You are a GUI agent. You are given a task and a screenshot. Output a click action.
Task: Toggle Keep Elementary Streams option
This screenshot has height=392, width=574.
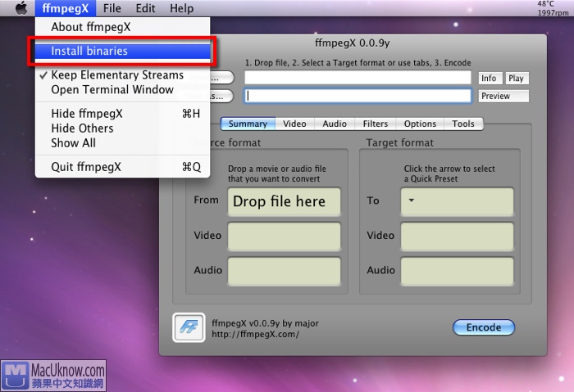coord(123,75)
